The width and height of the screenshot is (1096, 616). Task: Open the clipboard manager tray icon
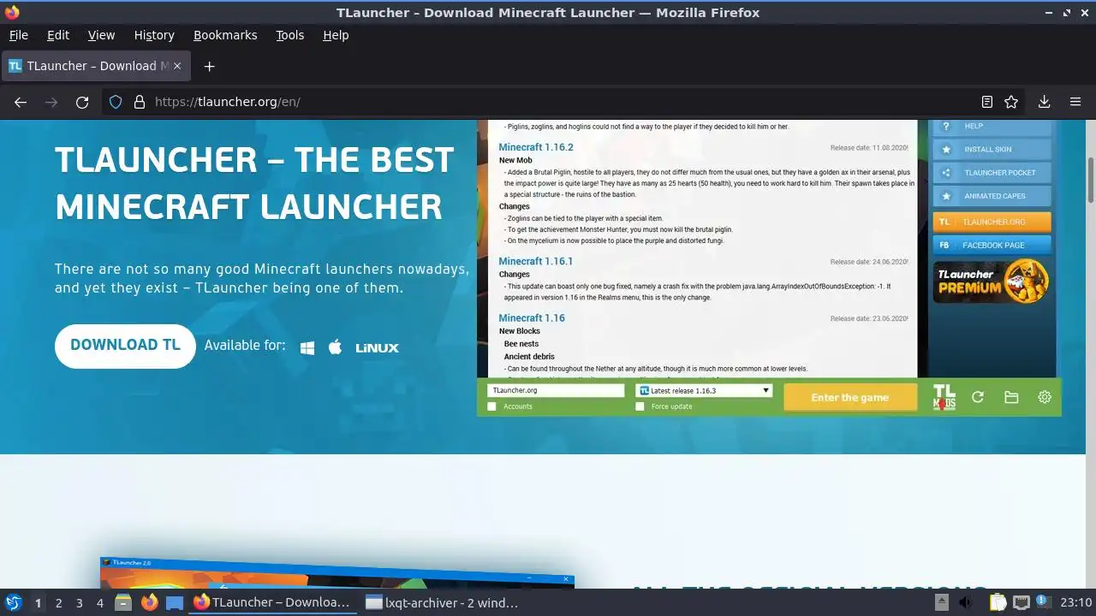click(998, 602)
